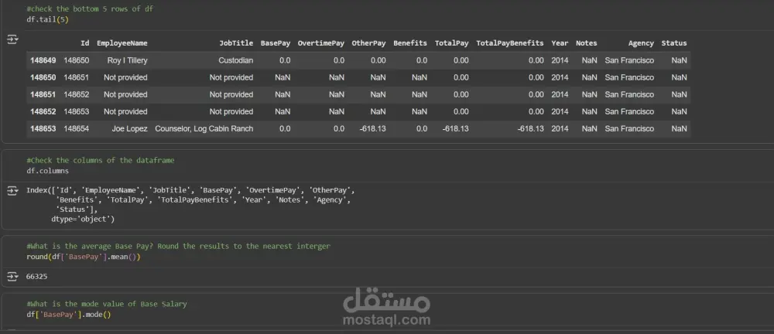Viewport: 774px width, 334px height.
Task: Toggle output icon beside 66325 result
Action: click(12, 277)
